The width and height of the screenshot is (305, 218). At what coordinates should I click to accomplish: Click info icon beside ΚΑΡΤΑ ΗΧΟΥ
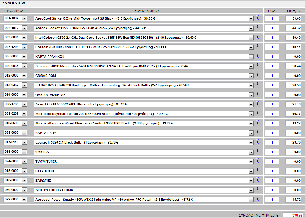(257, 132)
